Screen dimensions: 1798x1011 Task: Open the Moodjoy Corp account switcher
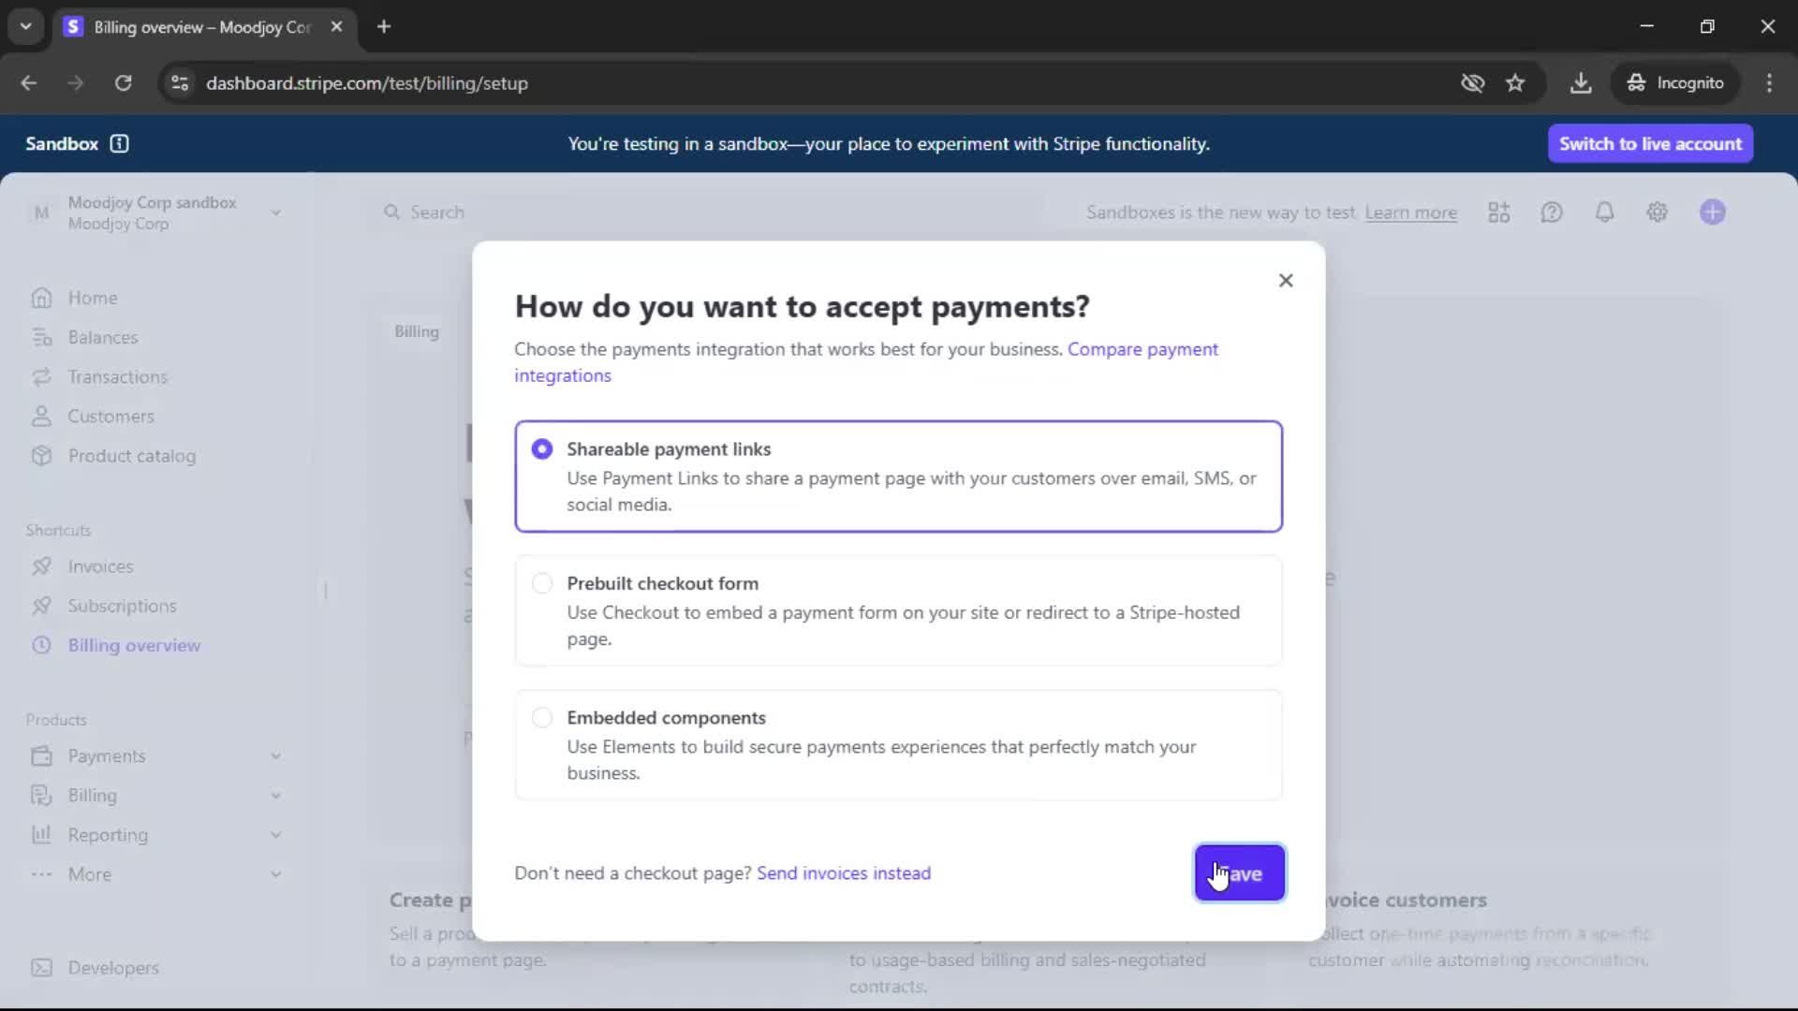(155, 212)
